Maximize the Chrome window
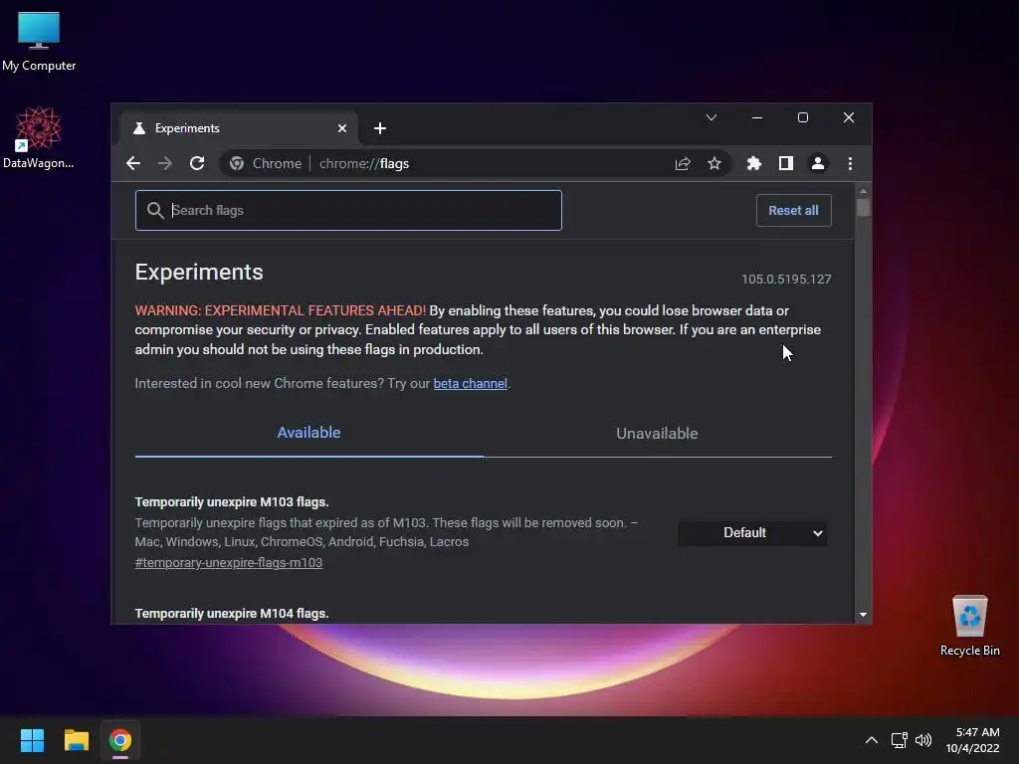 click(x=803, y=117)
